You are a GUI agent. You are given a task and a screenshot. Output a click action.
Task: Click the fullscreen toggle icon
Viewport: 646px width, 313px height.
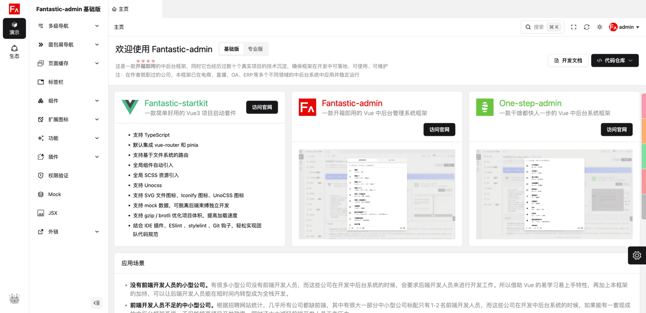(574, 27)
